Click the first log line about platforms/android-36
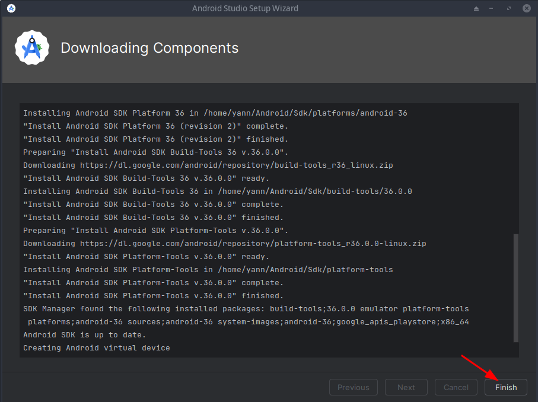Screen dimensions: 538x402 click(x=215, y=113)
